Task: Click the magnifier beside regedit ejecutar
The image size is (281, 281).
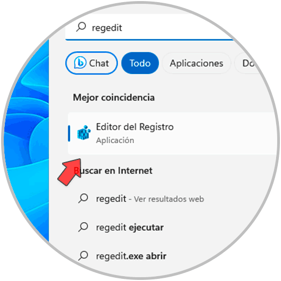Action: tap(83, 227)
